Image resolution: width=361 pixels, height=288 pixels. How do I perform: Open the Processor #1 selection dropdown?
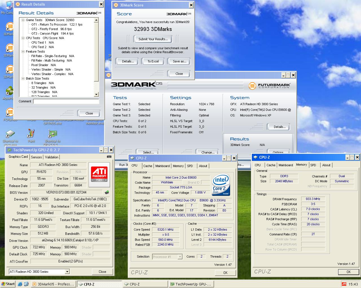pyautogui.click(x=180, y=256)
